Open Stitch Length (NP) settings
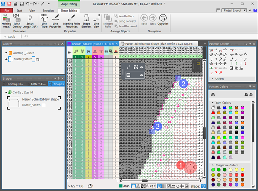Screen dimensions: 258x191 click(x=30, y=20)
